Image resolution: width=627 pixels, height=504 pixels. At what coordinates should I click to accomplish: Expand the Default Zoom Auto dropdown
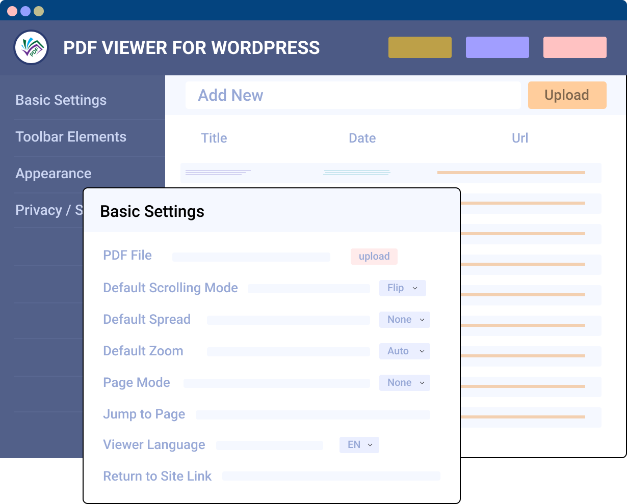(405, 351)
